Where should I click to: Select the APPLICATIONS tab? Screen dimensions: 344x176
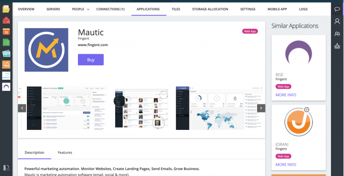[148, 9]
